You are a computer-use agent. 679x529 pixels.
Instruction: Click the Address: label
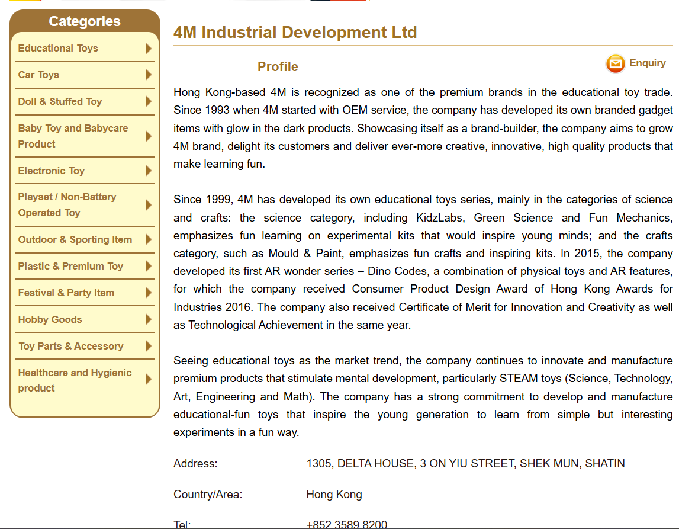(x=195, y=464)
